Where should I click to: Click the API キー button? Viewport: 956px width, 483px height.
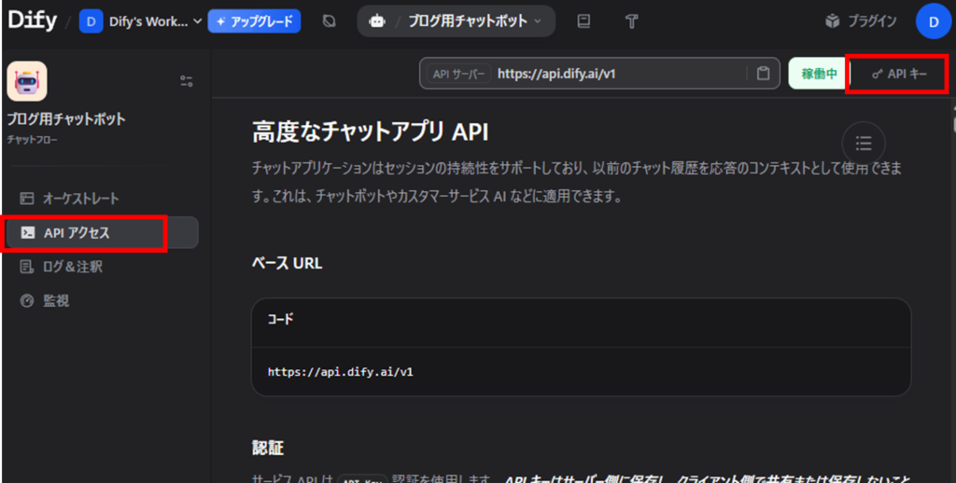click(899, 74)
